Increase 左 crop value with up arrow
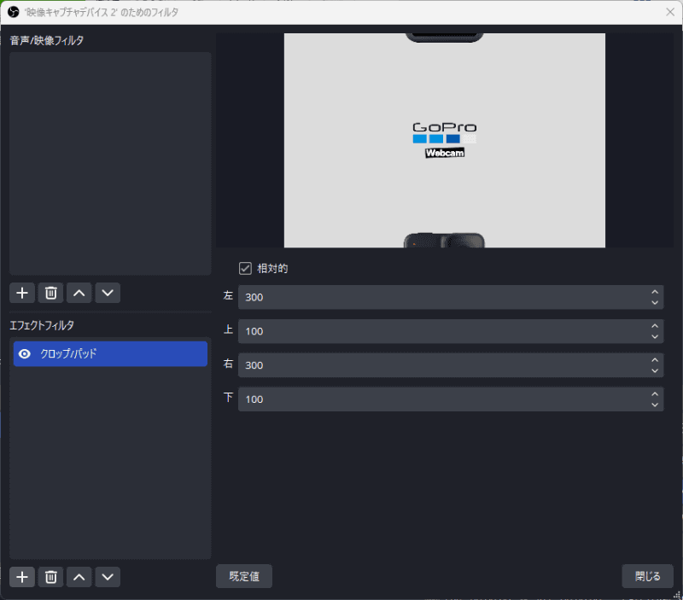This screenshot has width=683, height=600. [655, 292]
